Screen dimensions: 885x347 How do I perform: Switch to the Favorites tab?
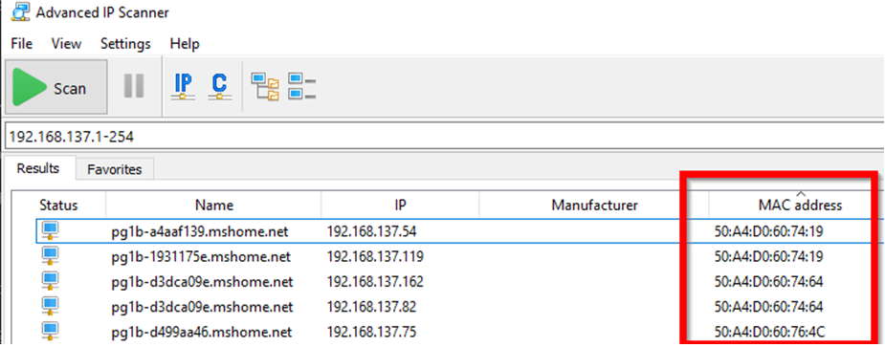(115, 169)
